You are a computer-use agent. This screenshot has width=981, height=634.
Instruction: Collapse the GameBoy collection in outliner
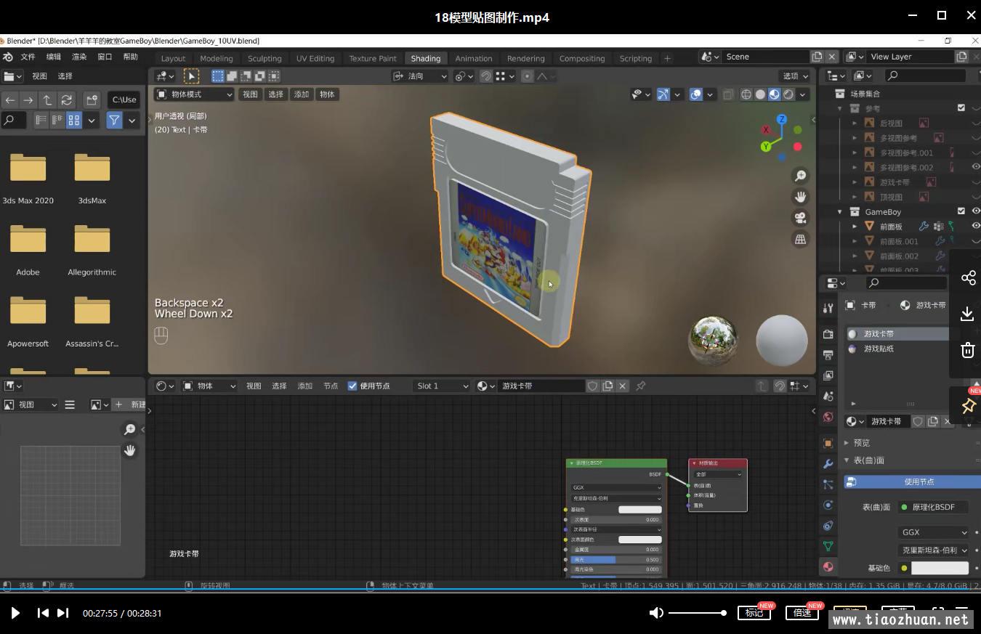click(x=840, y=212)
